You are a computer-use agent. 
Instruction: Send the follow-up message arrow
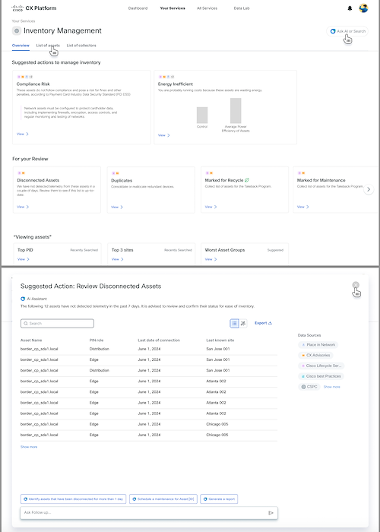(271, 513)
